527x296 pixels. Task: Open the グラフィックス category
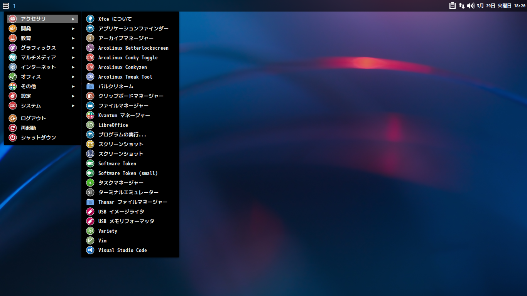click(42, 48)
